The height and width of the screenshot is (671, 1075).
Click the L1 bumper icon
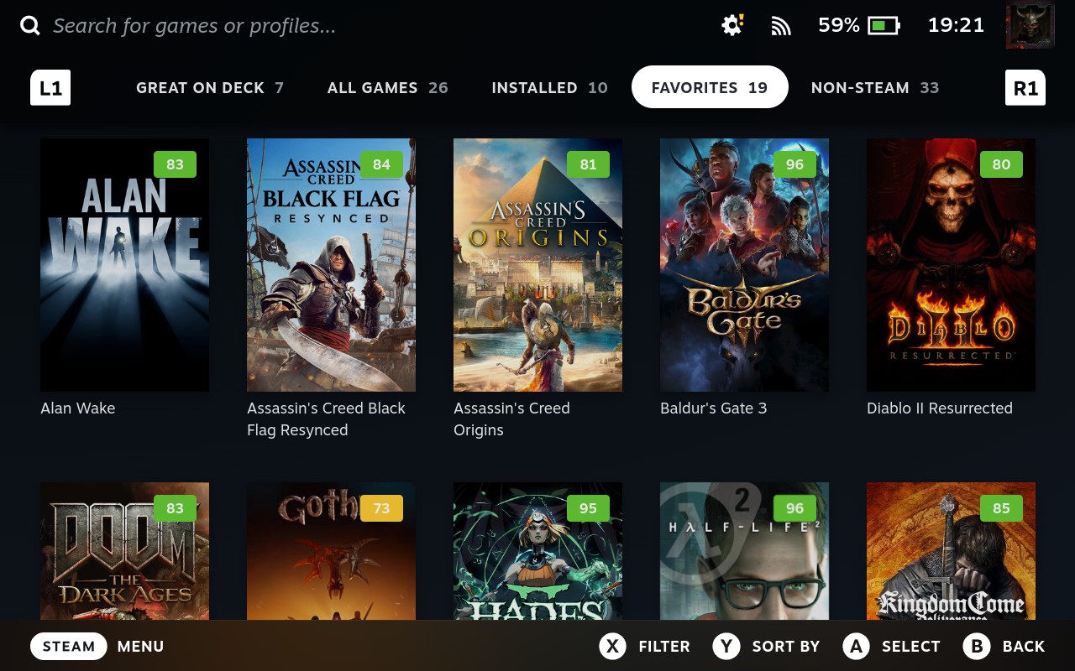[x=50, y=87]
